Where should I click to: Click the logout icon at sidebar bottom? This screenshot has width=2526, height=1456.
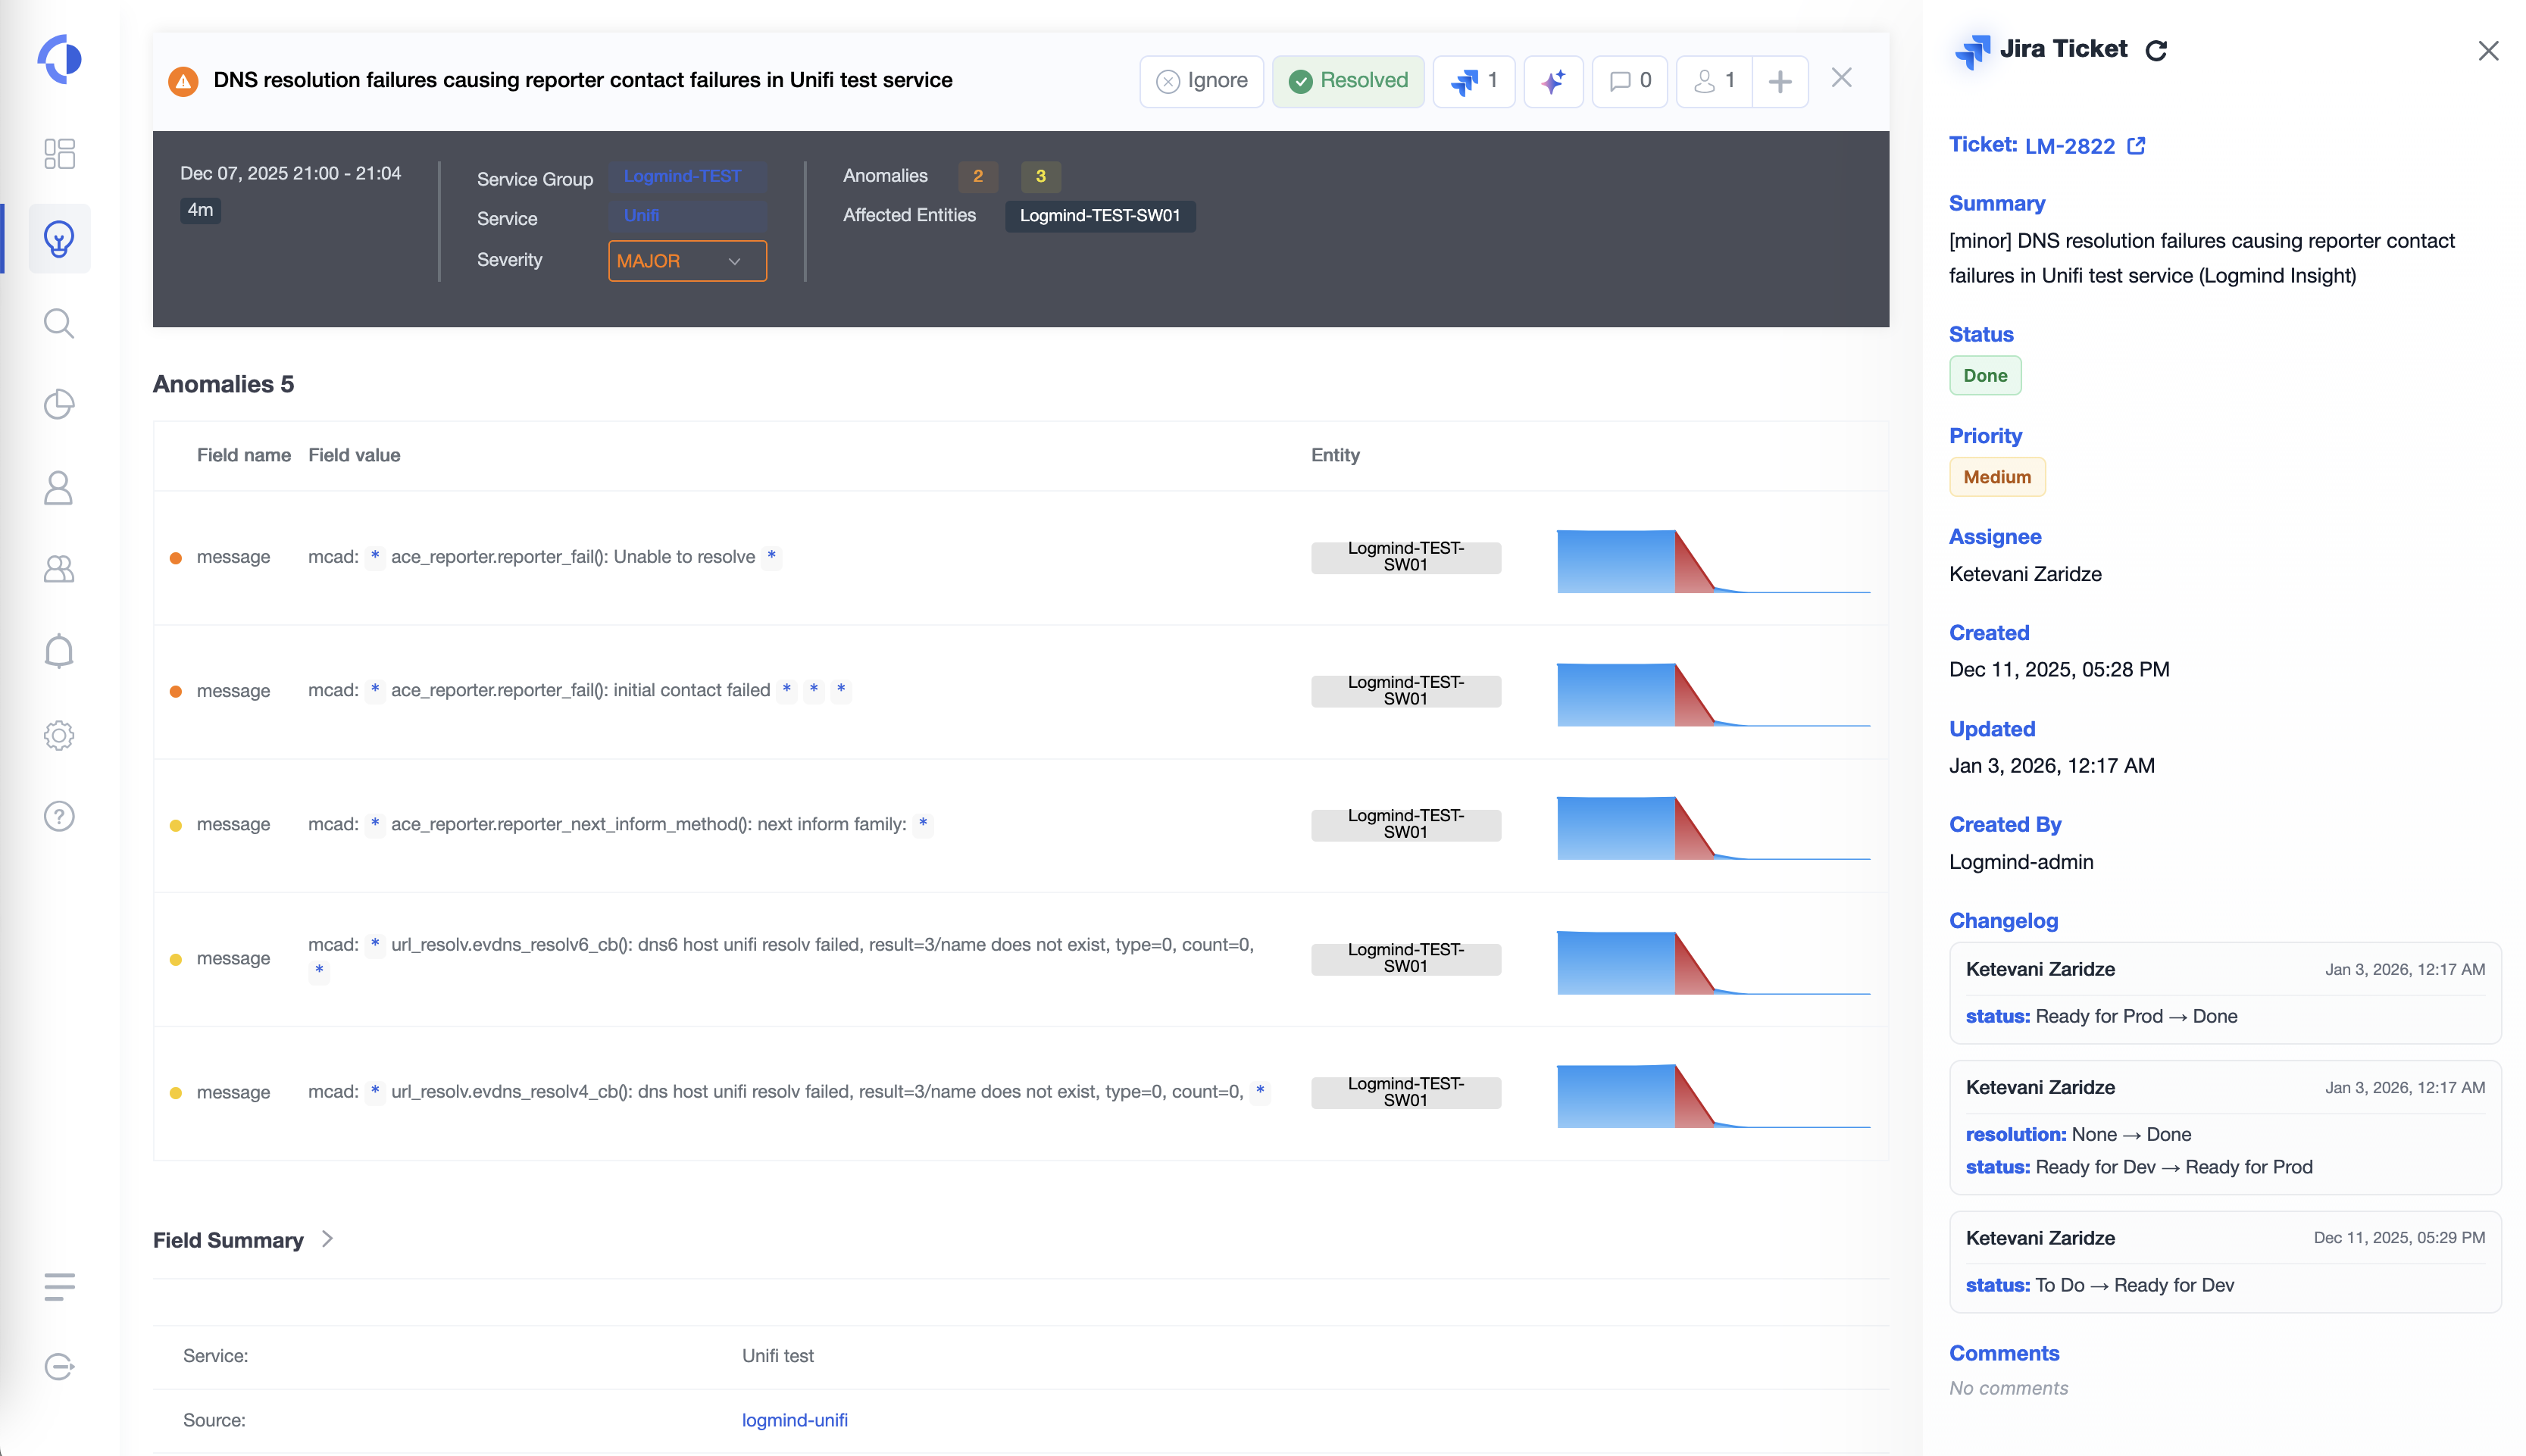point(59,1366)
